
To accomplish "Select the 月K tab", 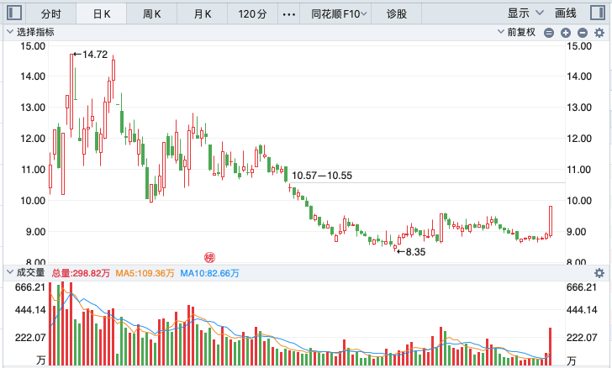I will coord(202,14).
